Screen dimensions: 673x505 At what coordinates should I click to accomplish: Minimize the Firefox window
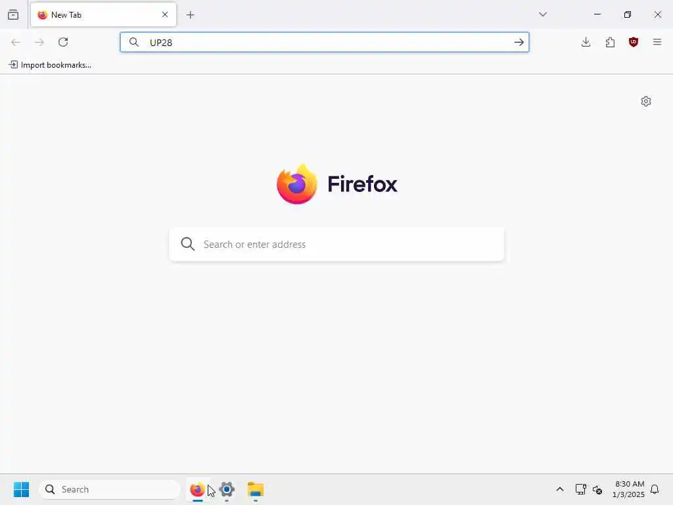[x=597, y=14]
